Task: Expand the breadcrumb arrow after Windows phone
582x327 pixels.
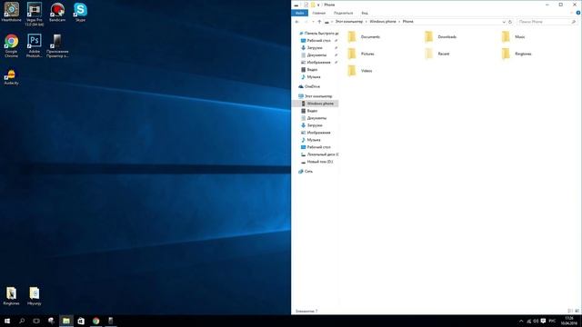Action: (x=399, y=22)
